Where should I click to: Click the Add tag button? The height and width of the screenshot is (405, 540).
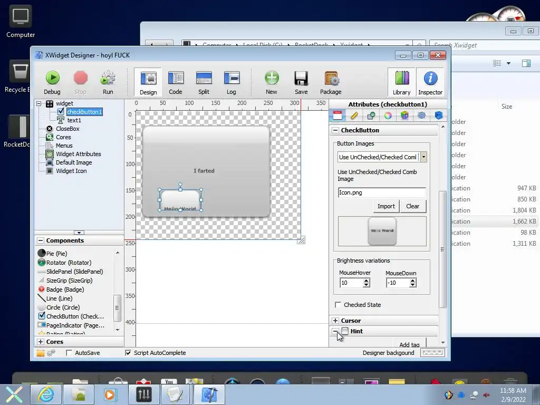[x=409, y=344]
